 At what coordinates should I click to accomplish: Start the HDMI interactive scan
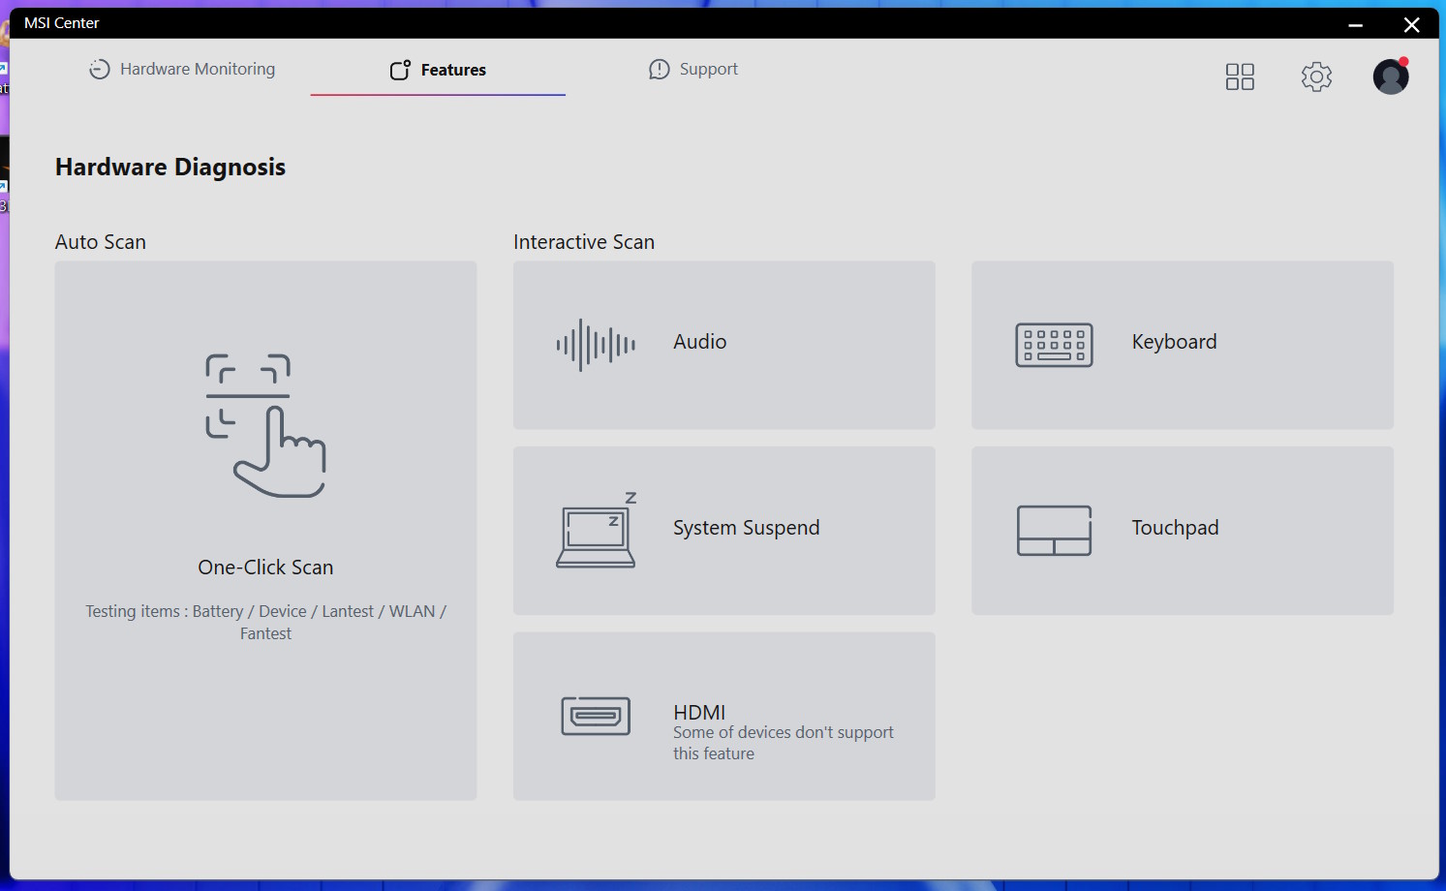724,717
